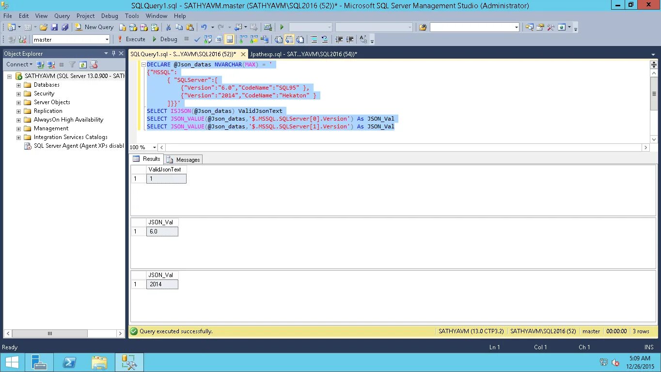Click Uncomment selected lines icon
The image size is (661, 372).
coord(325,39)
